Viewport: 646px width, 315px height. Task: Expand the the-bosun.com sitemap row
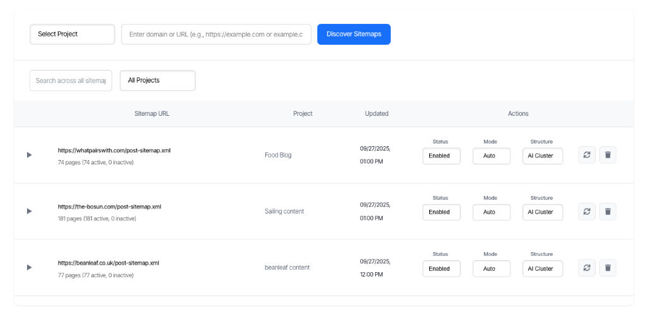point(29,211)
